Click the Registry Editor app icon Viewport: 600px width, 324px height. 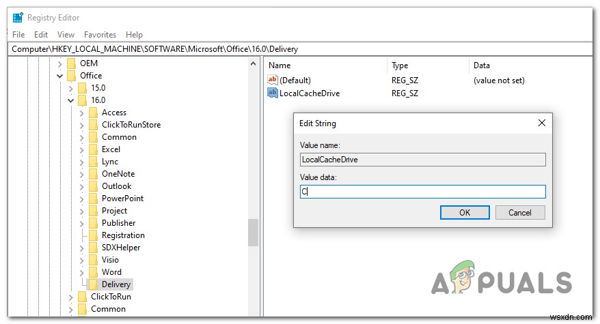(x=18, y=18)
